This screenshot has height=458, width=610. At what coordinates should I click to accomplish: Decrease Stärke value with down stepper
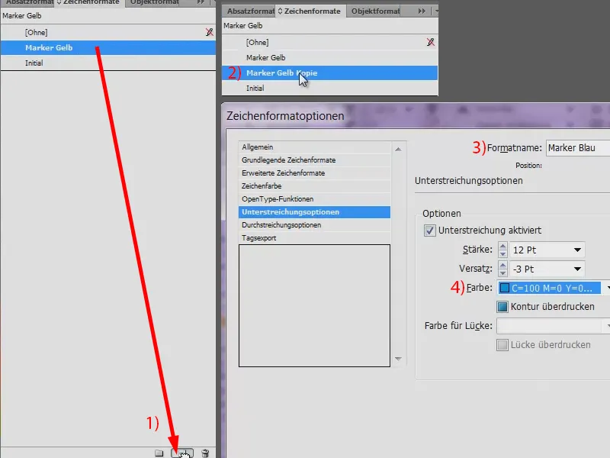click(x=502, y=254)
